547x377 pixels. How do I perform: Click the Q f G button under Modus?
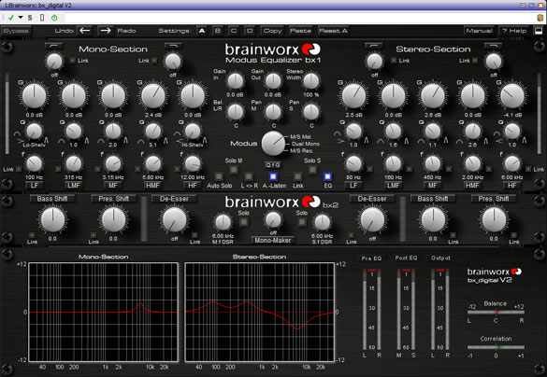click(273, 164)
